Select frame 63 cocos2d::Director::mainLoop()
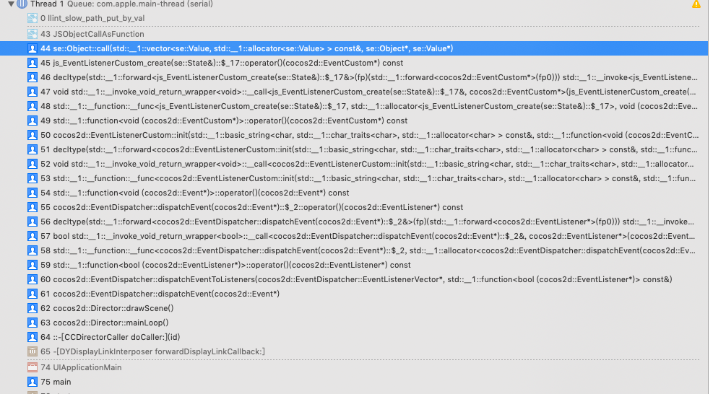This screenshot has width=713, height=394. [x=104, y=323]
